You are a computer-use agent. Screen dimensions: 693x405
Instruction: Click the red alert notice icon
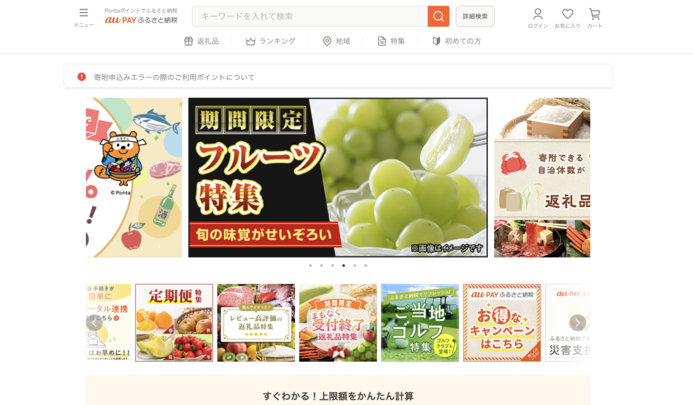point(82,77)
